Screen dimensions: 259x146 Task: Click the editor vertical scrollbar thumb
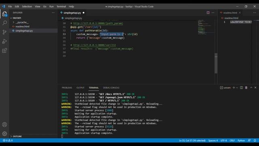coord(216,63)
